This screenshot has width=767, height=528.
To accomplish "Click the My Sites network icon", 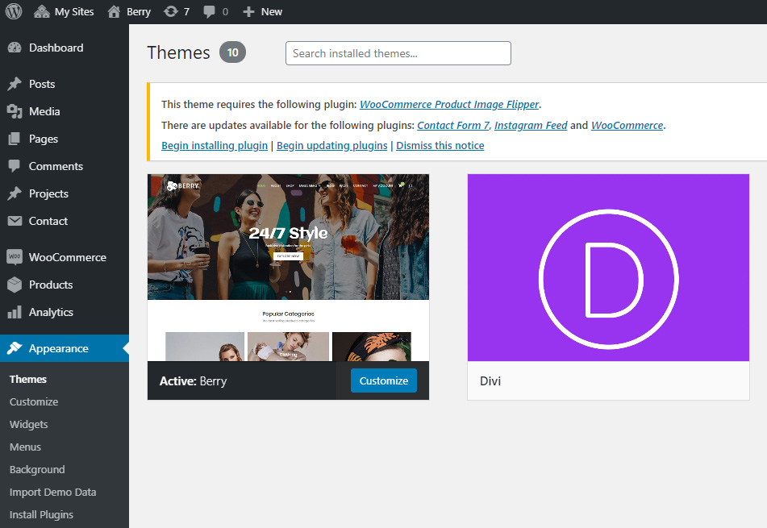I will pos(42,12).
